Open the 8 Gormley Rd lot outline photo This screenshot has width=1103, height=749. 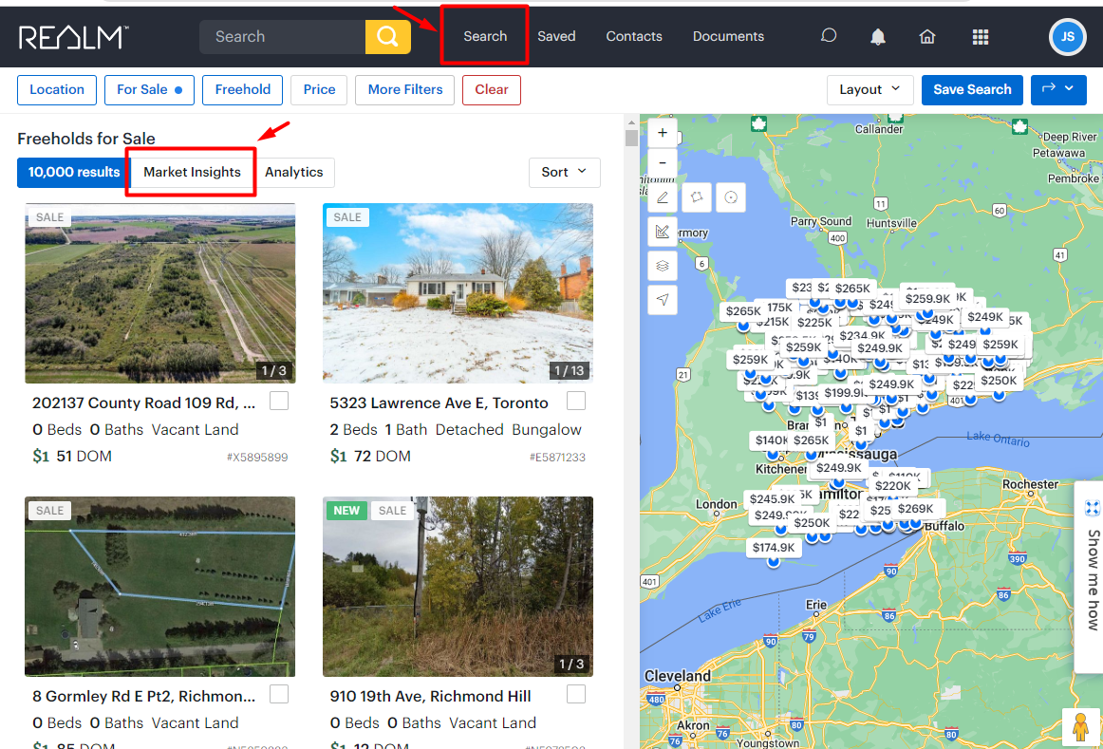click(x=160, y=587)
